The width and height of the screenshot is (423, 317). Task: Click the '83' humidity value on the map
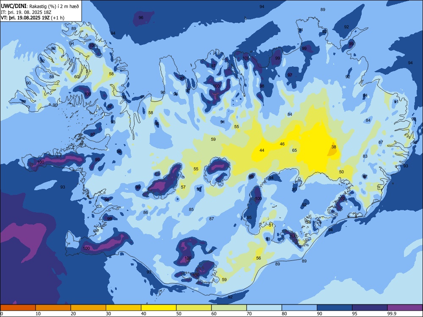click(365, 156)
